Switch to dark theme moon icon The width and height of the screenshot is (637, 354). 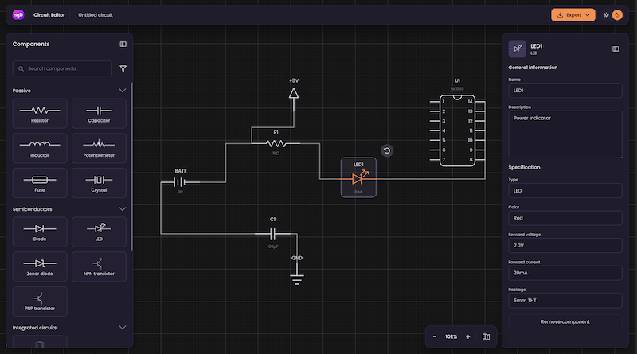617,15
